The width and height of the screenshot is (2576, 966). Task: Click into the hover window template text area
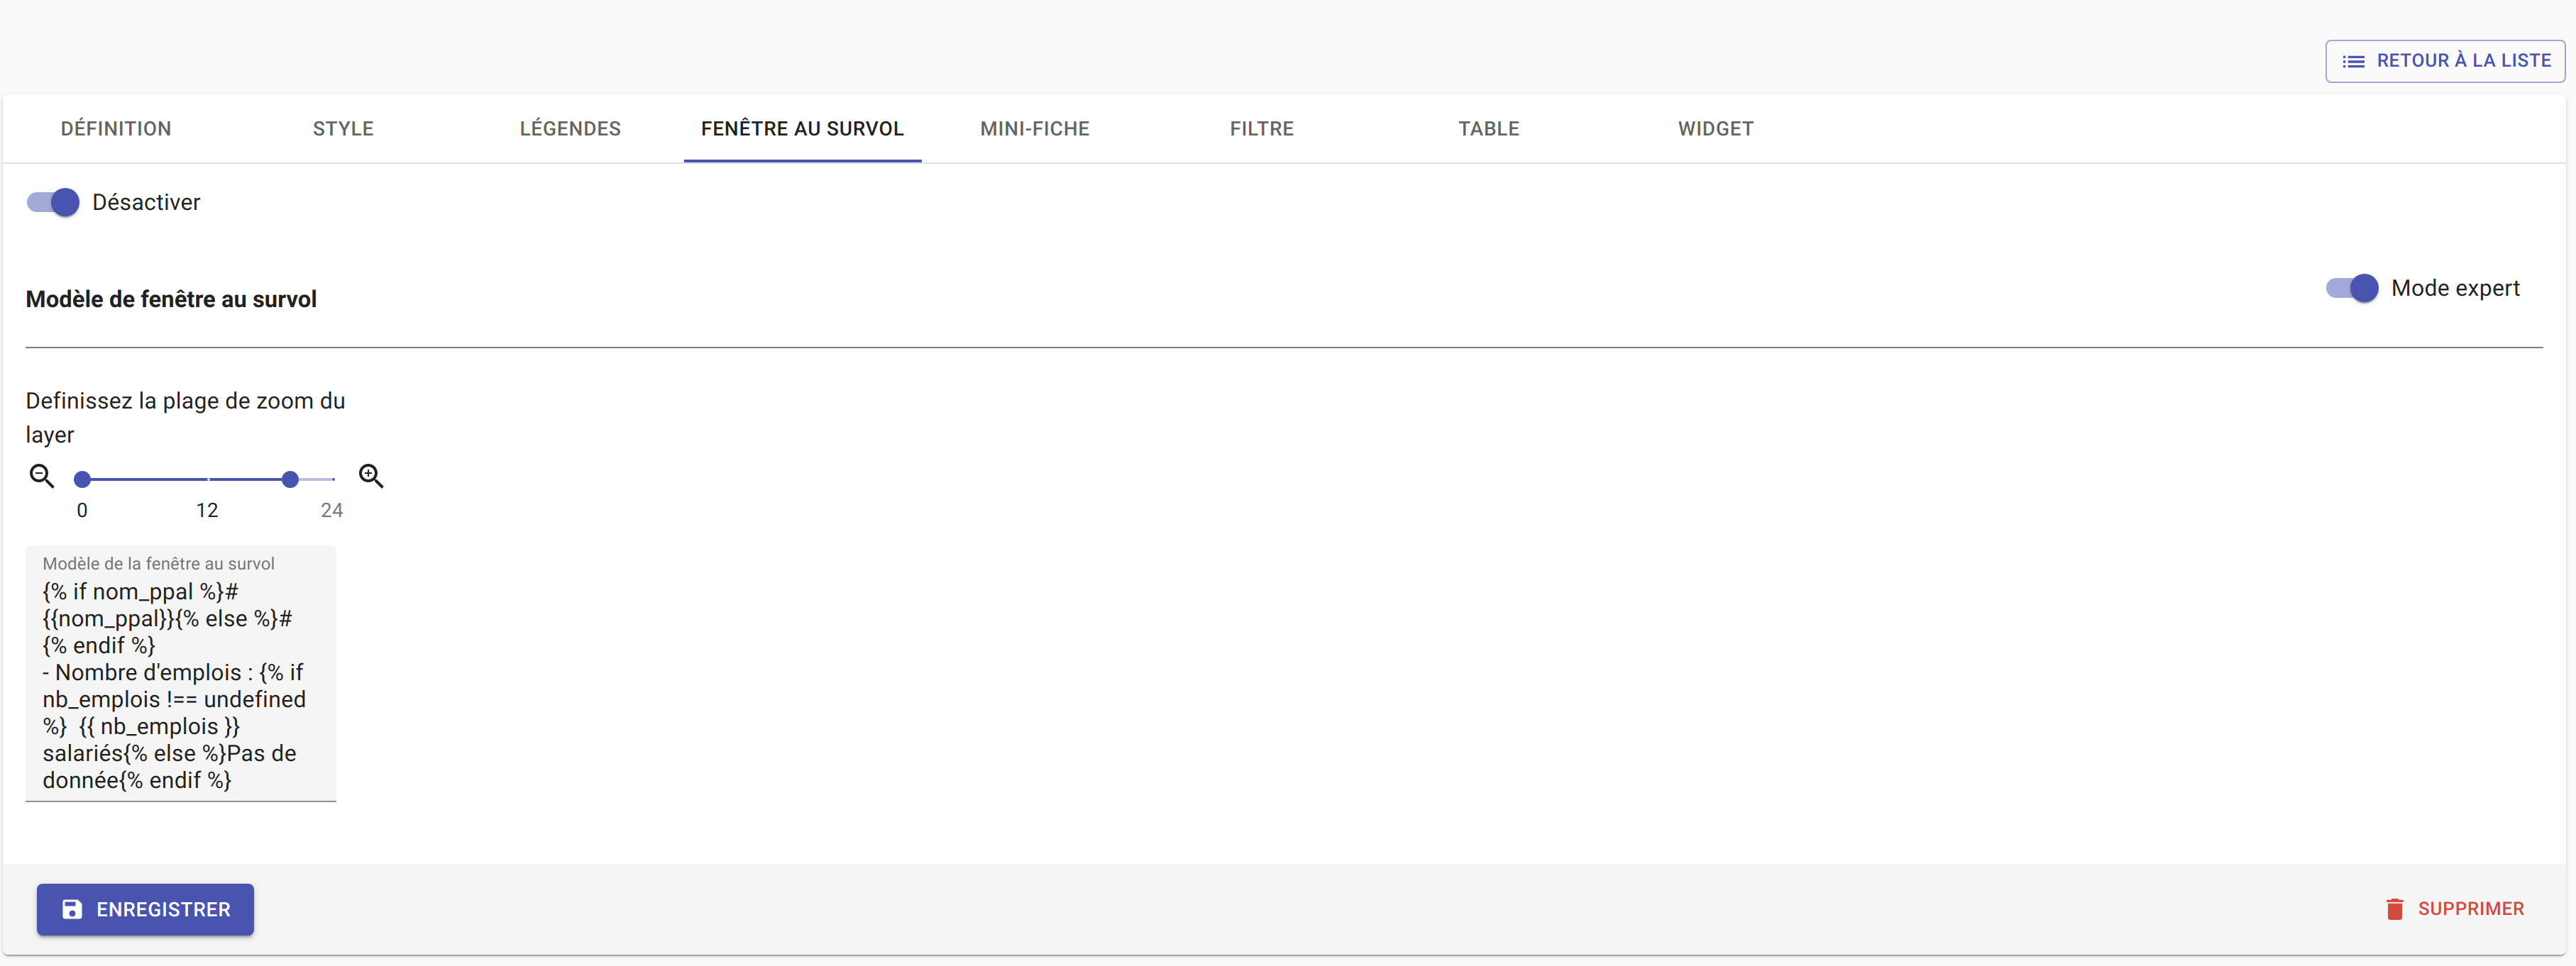click(x=181, y=685)
